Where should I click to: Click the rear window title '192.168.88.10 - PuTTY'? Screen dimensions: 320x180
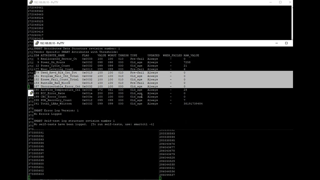click(x=46, y=2)
